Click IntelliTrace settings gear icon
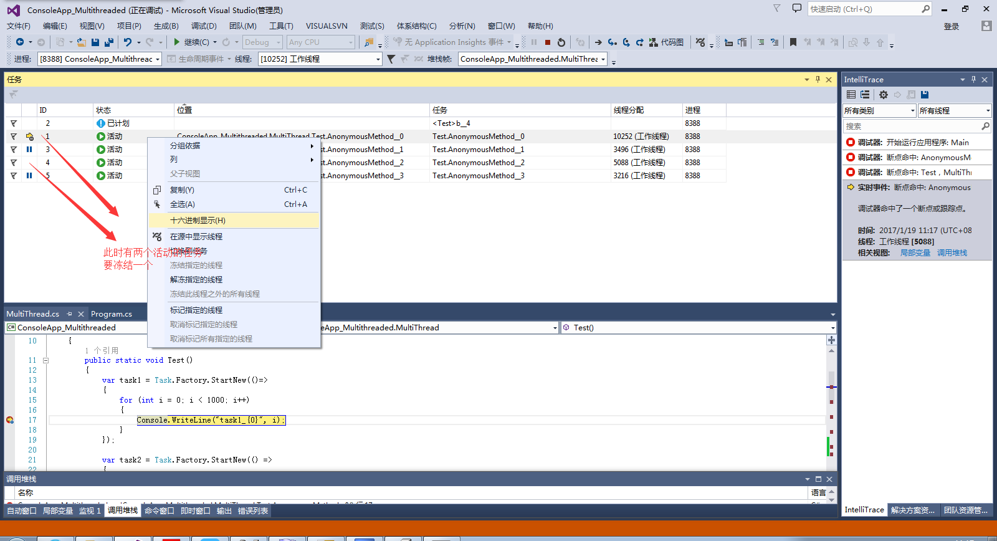The image size is (997, 541). tap(884, 95)
